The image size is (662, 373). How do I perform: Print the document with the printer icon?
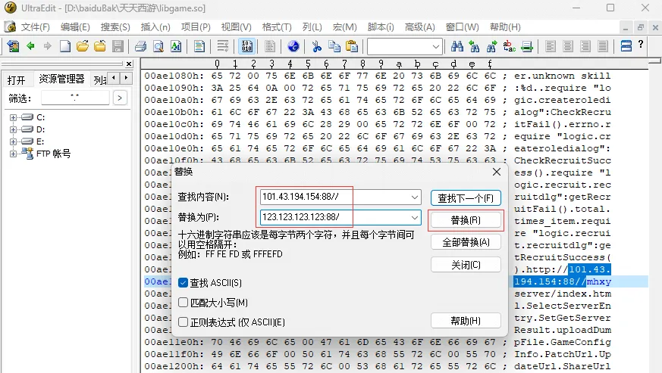(140, 46)
